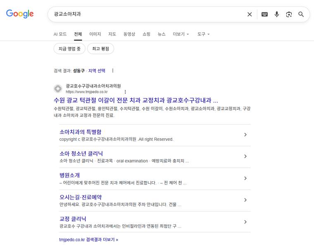Clear the search box with X icon
The height and width of the screenshot is (250, 314).
250,14
